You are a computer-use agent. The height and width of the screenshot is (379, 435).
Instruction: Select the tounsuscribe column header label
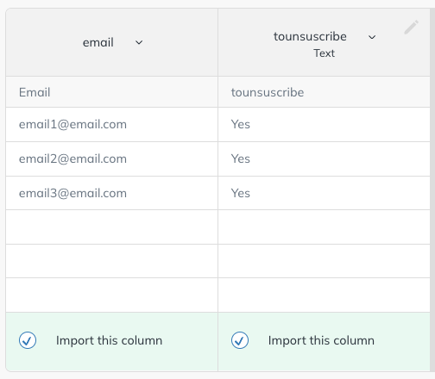pos(310,36)
